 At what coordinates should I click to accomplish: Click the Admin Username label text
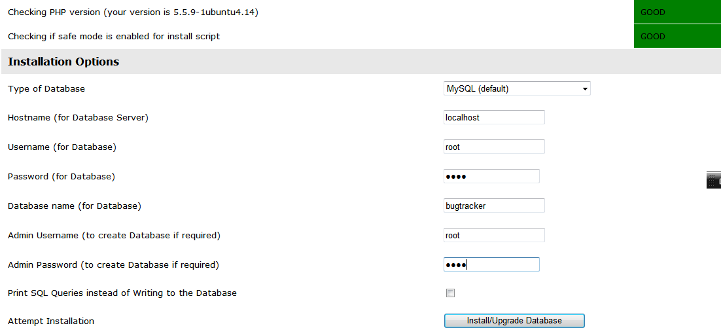114,235
